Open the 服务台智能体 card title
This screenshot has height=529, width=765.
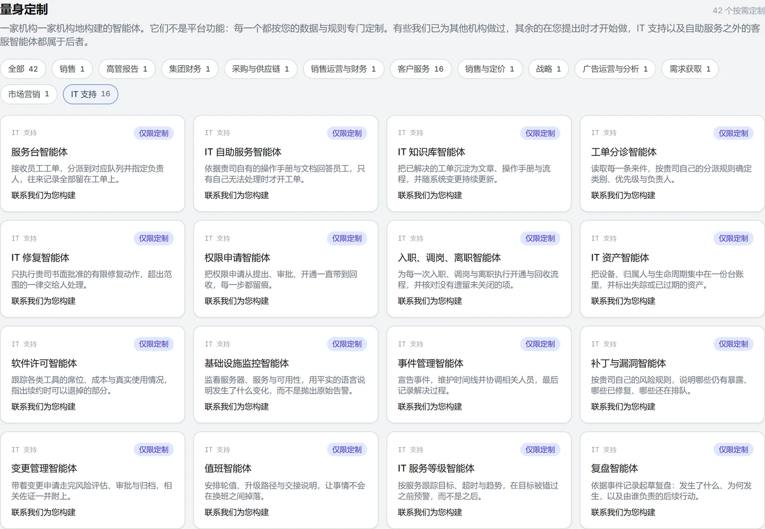point(39,152)
